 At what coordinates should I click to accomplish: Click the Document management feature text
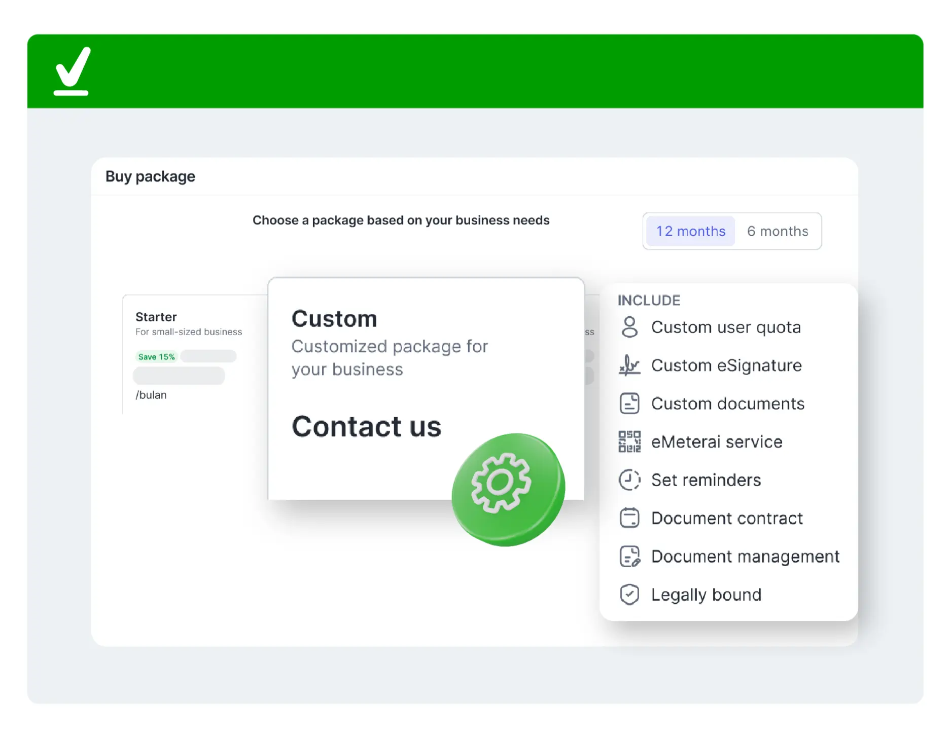[x=745, y=557]
